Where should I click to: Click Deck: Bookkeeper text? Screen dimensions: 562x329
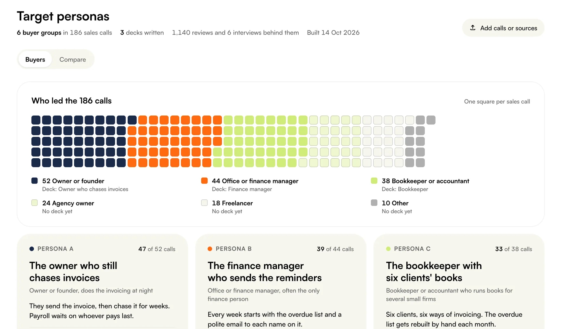[x=405, y=189]
